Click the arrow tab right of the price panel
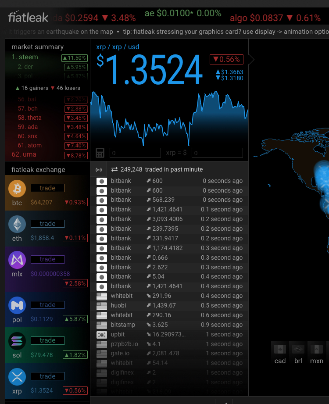The height and width of the screenshot is (404, 329). 251,60
